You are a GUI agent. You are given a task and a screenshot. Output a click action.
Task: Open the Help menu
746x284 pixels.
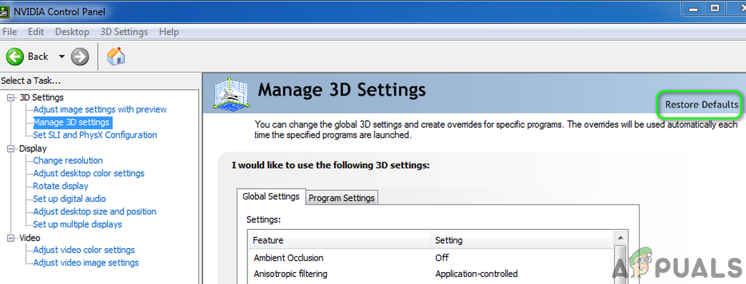click(x=169, y=32)
